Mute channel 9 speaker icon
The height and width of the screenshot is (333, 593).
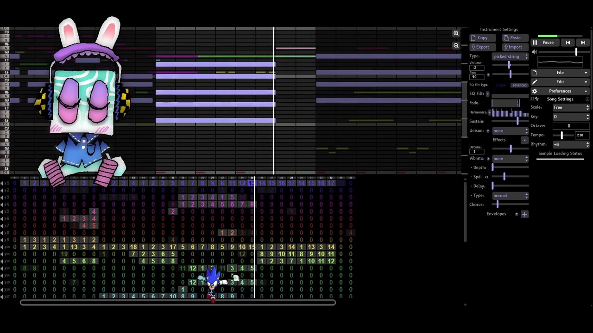click(3, 240)
